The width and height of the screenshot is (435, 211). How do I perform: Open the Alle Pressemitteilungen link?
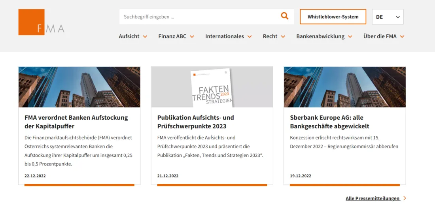point(373,198)
